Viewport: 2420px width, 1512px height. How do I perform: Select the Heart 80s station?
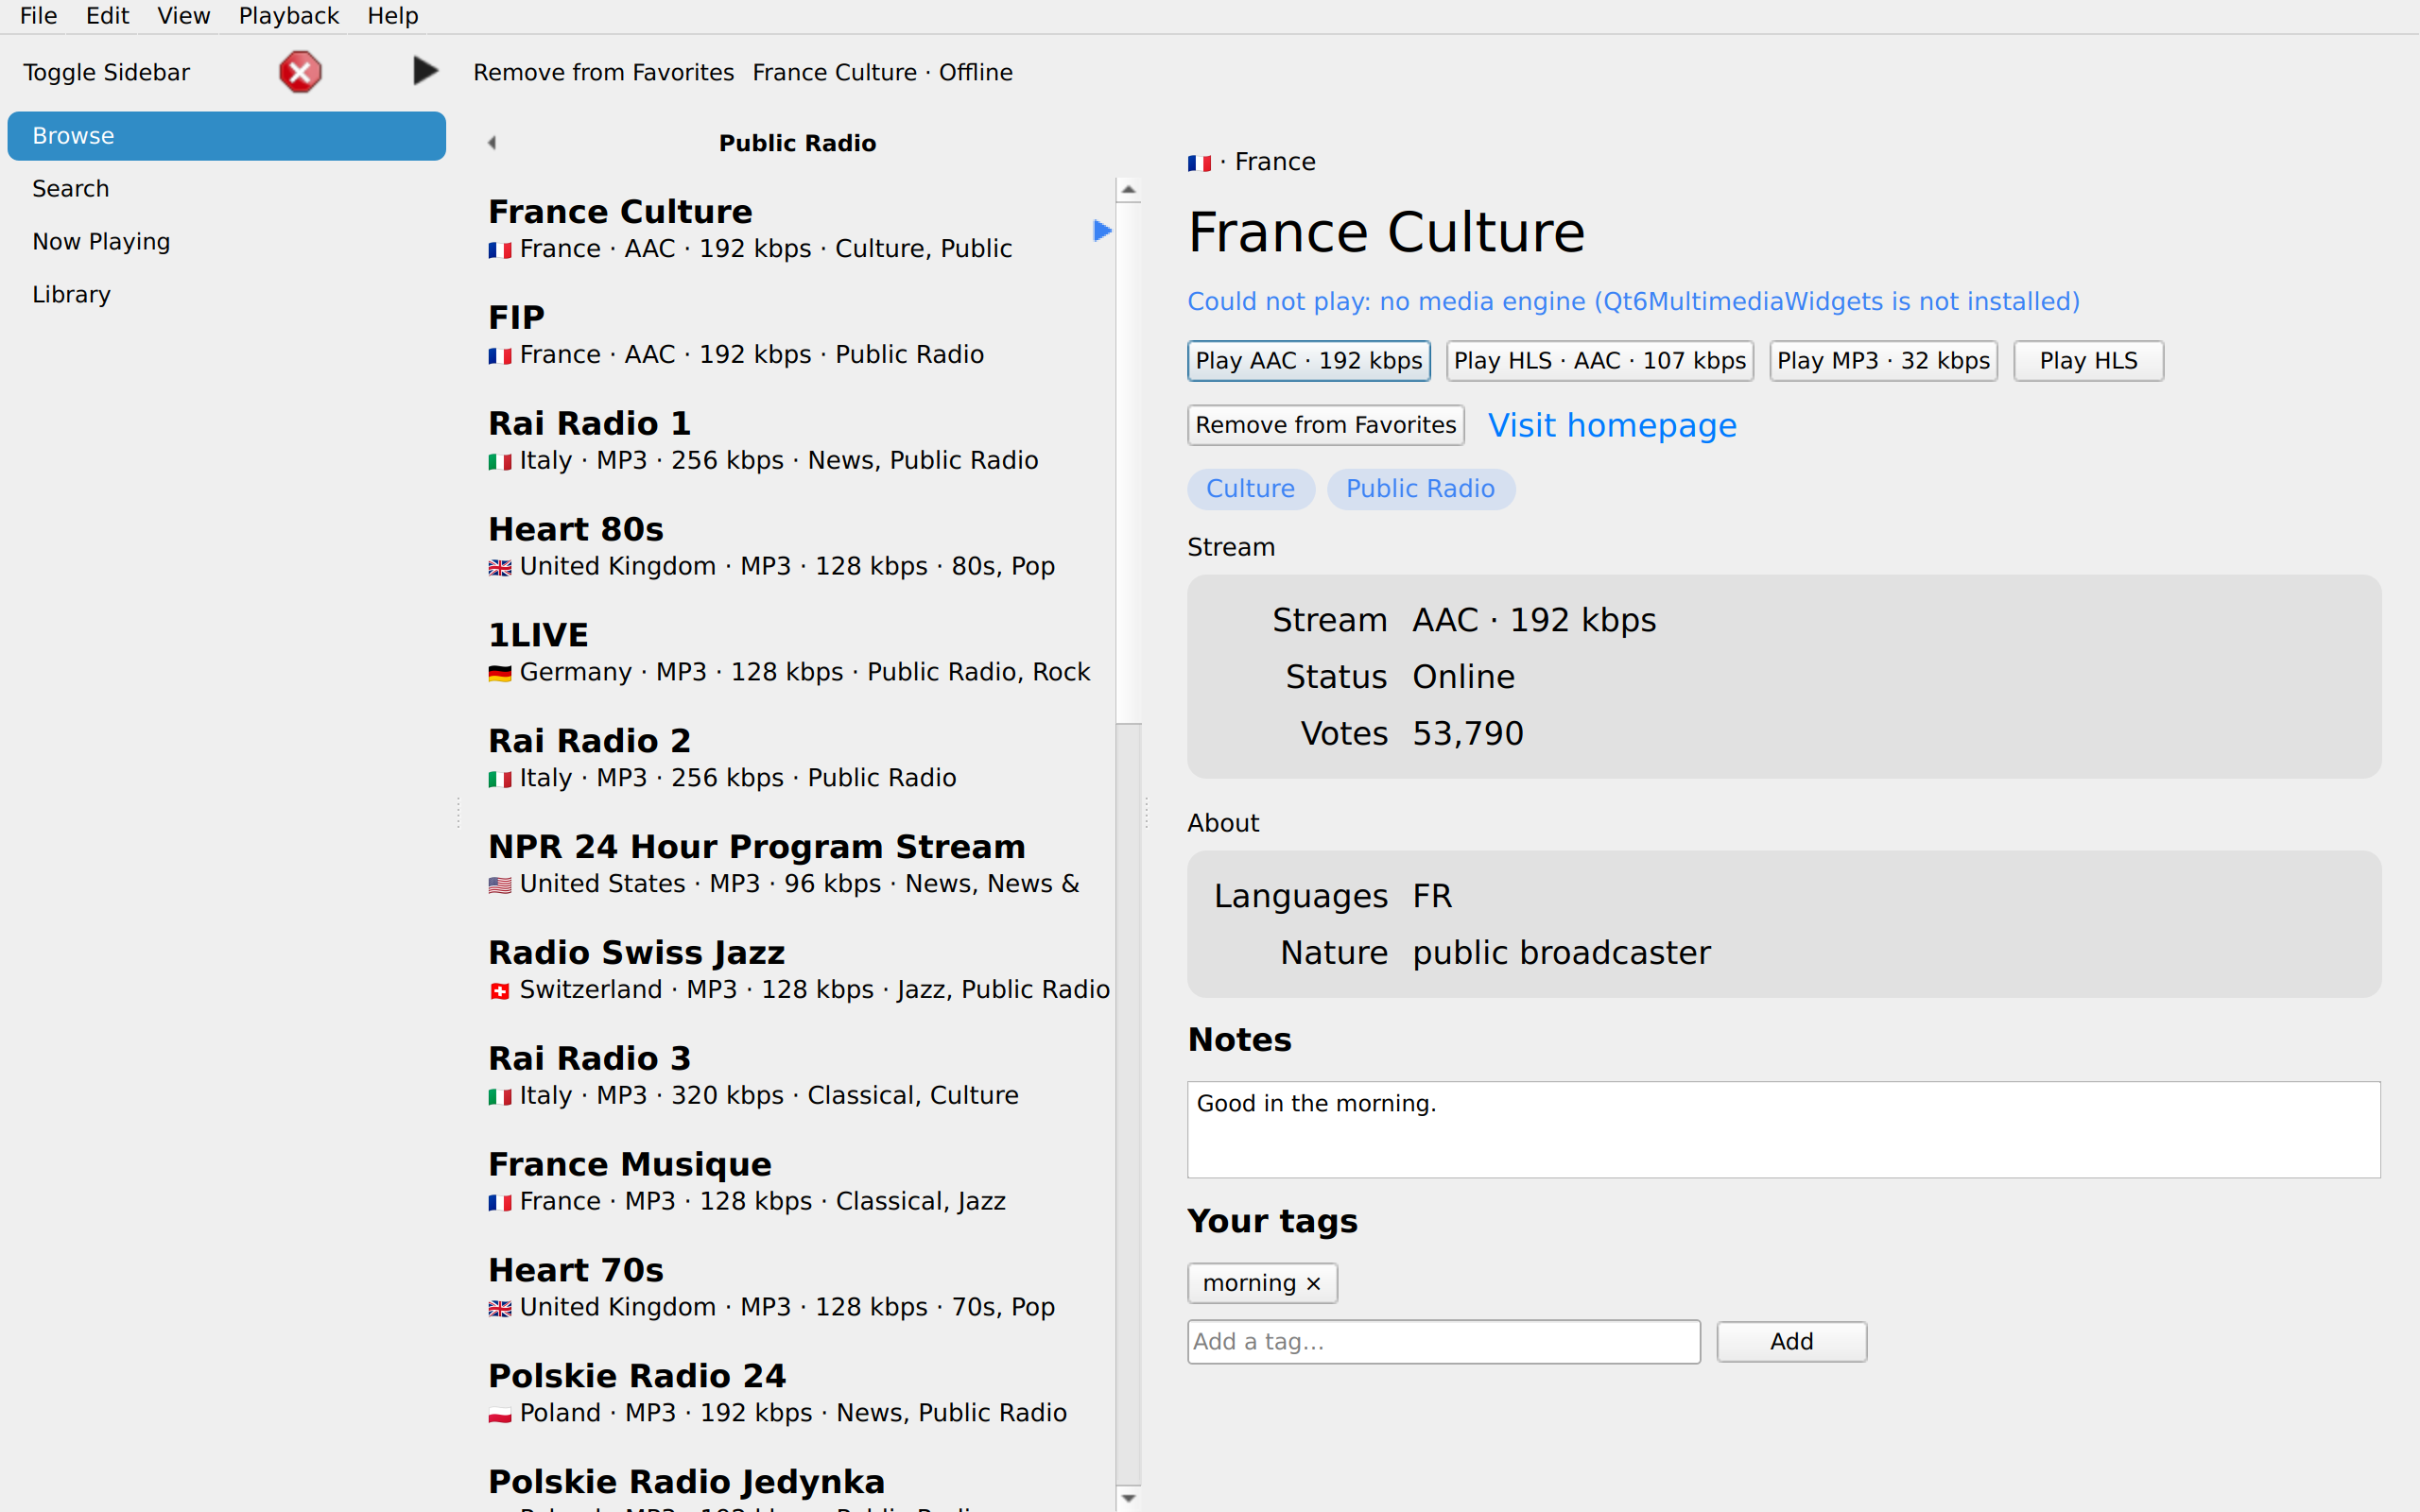point(798,548)
